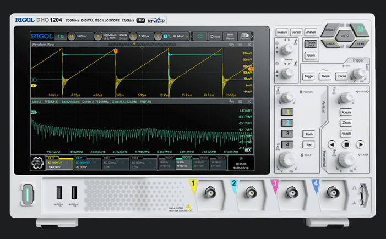This screenshot has height=239, width=386.
Task: Toggle the CH1 channel label on screen
Action: [x=51, y=158]
